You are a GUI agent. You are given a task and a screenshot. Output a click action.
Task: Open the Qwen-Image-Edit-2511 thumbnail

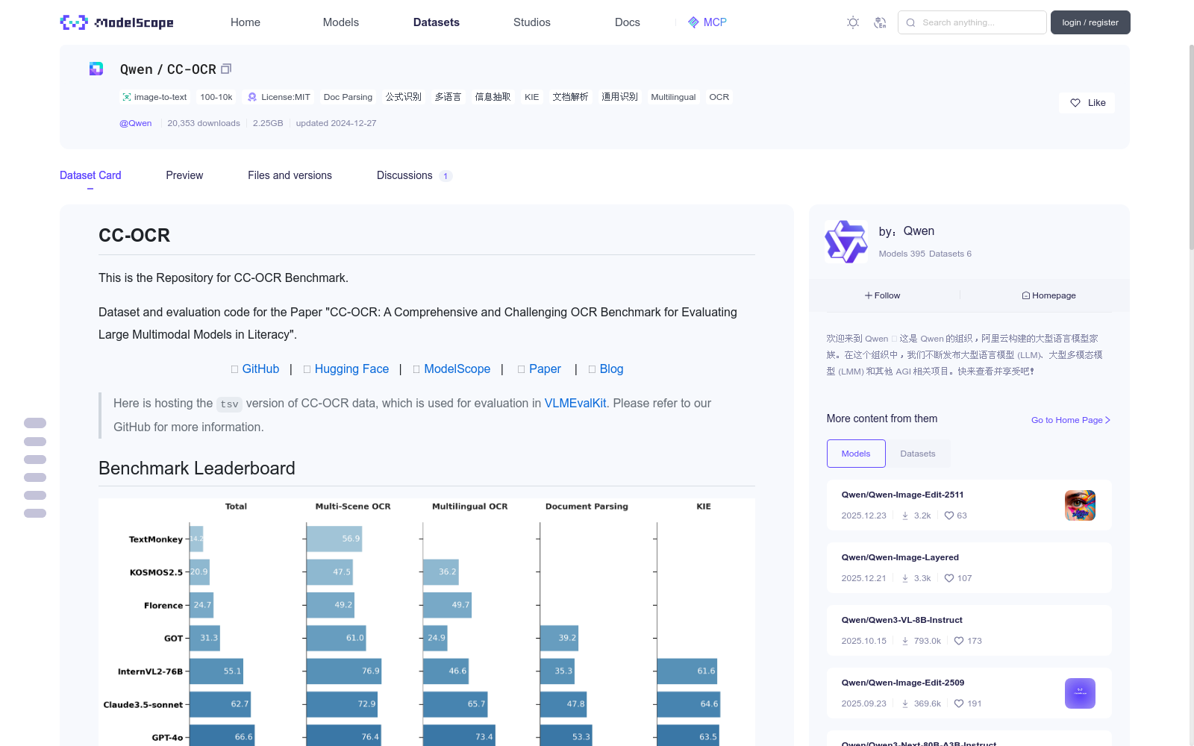(1080, 505)
